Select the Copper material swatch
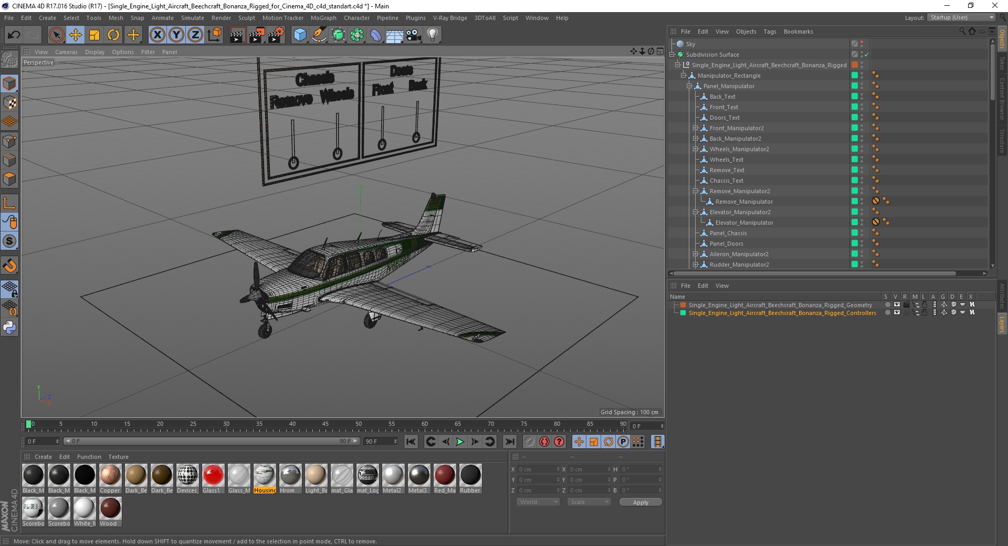 coord(110,479)
